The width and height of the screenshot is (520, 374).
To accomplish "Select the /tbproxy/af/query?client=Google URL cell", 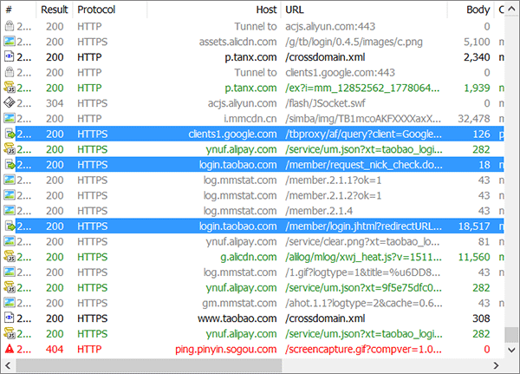I will pos(363,134).
